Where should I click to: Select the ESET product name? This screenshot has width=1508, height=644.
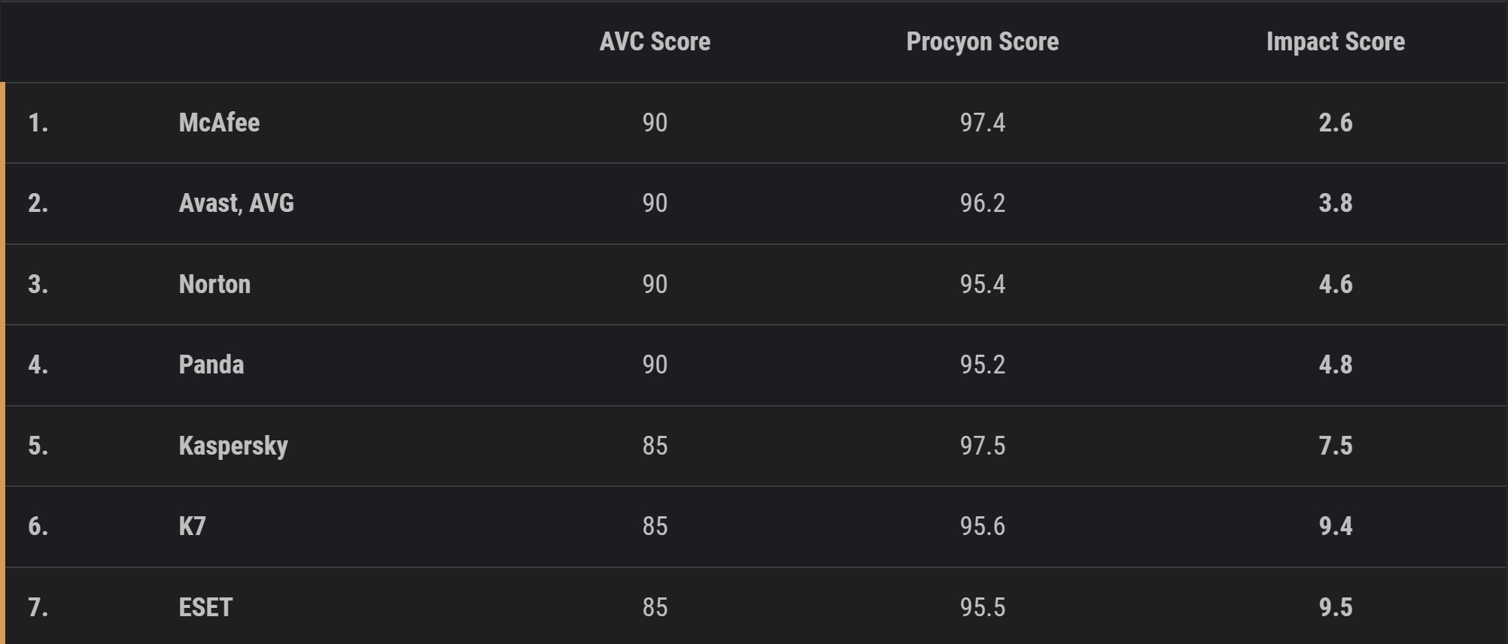[x=205, y=607]
